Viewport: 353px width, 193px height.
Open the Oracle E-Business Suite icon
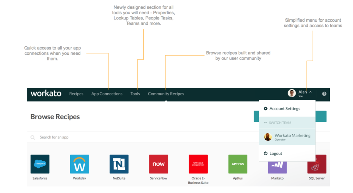pyautogui.click(x=198, y=164)
